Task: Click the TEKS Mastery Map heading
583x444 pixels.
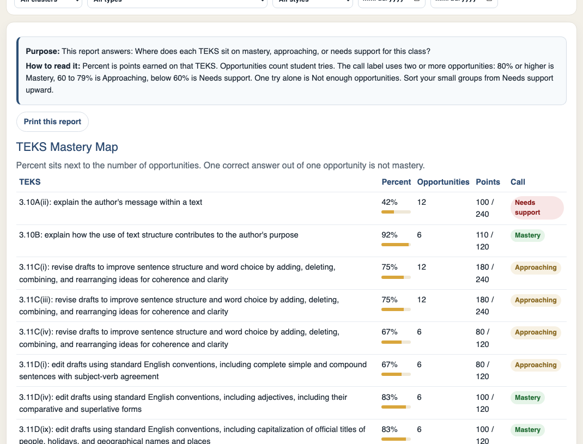Action: (x=67, y=147)
